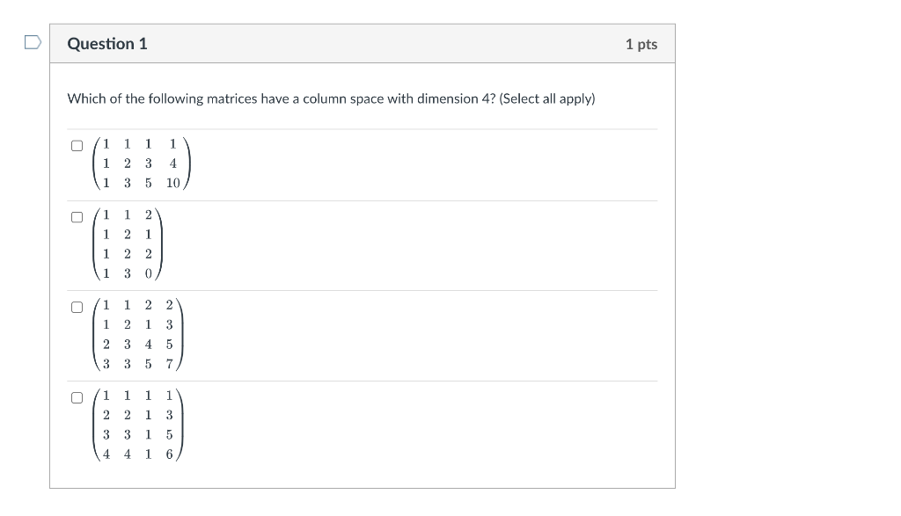Click the third matrix with row 1 1 2 2
The height and width of the screenshot is (516, 901).
click(139, 335)
